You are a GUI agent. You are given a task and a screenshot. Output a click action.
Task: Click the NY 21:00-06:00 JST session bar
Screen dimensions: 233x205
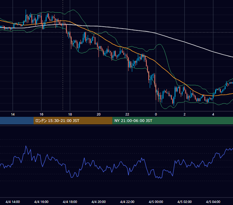point(172,121)
